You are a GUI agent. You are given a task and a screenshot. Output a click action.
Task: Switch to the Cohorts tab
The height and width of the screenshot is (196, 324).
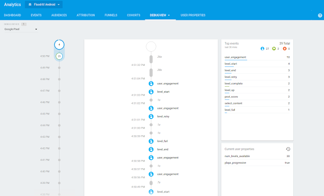(134, 15)
